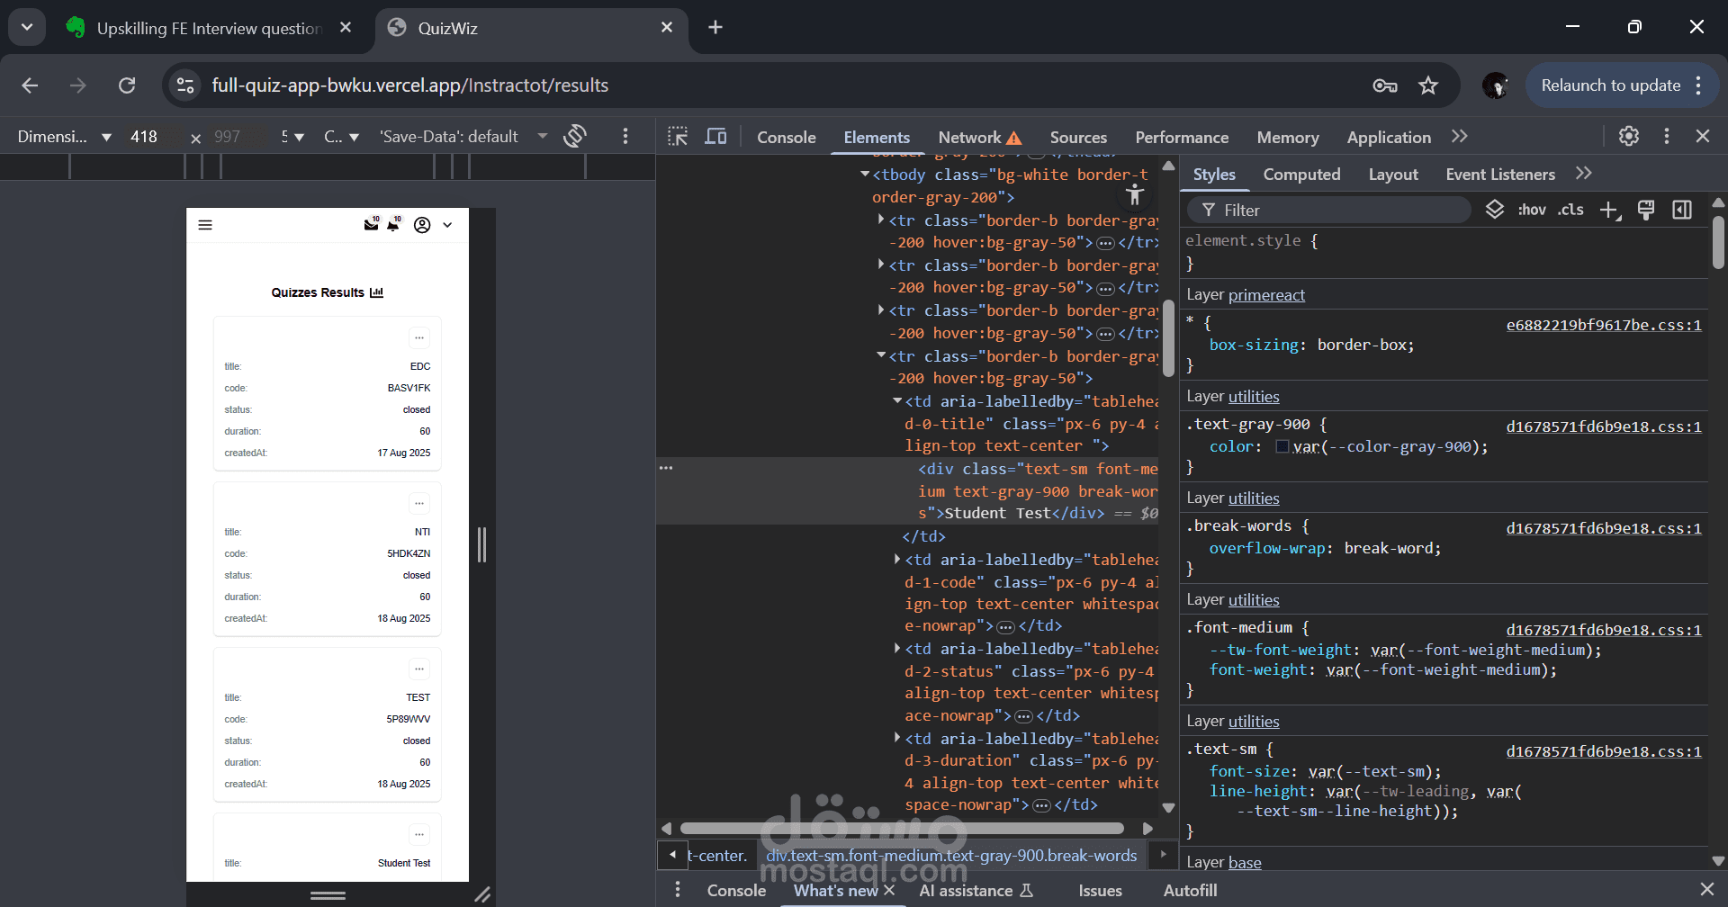Bookmark this page with the star icon
Screen dimensions: 1728x907
1428,85
